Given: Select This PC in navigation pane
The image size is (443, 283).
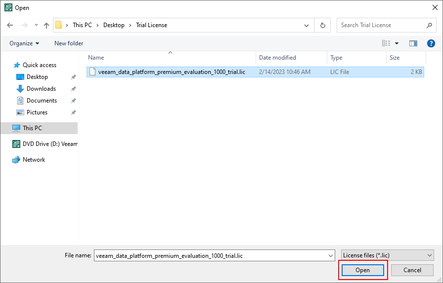Looking at the screenshot, I should [39, 128].
